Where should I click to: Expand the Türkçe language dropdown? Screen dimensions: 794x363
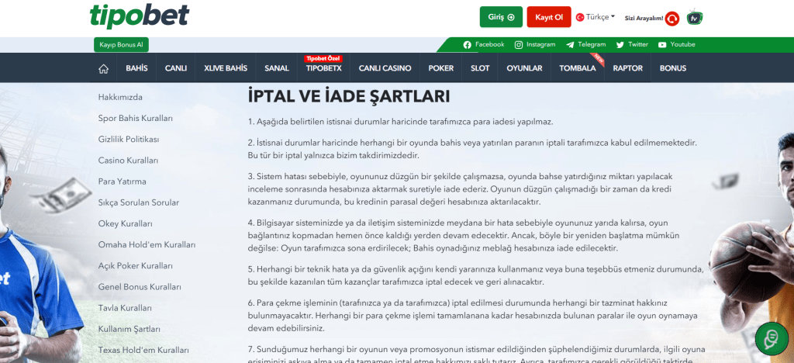point(595,16)
